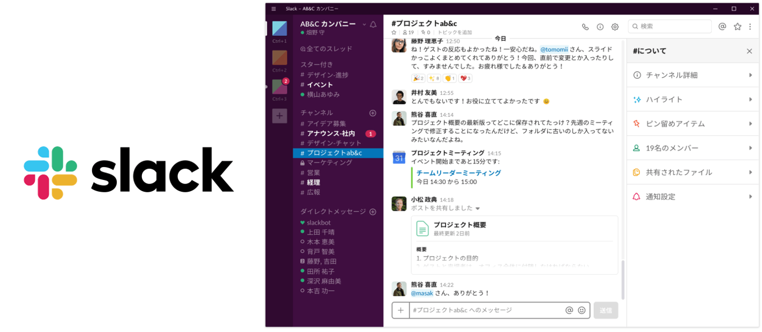Open notification settings in the right panel
Screen dimensions: 762x332
pyautogui.click(x=691, y=197)
